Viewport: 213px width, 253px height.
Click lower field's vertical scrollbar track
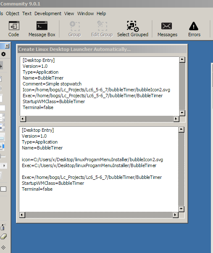click(181, 169)
